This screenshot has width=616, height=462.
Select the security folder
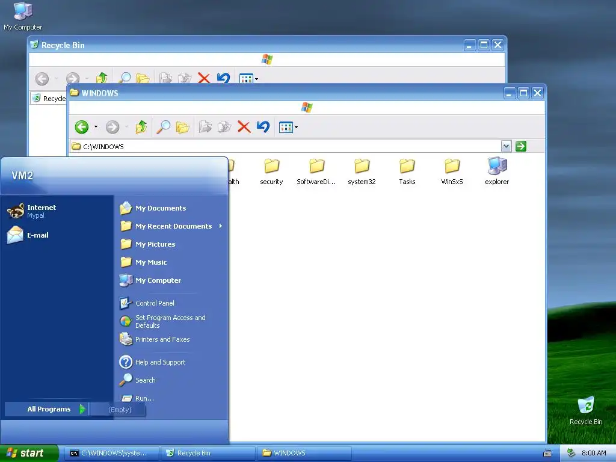(271, 171)
